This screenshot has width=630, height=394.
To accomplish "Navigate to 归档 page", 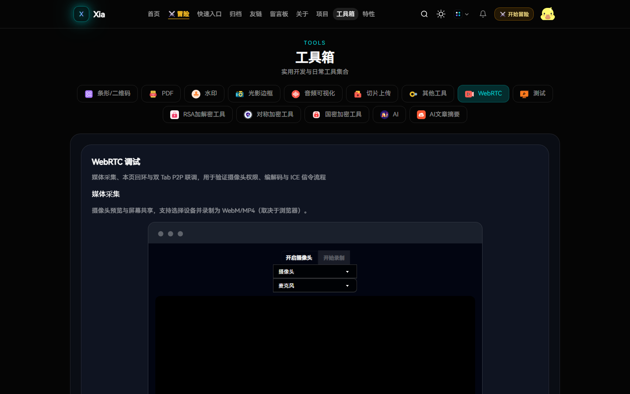I will [x=236, y=14].
